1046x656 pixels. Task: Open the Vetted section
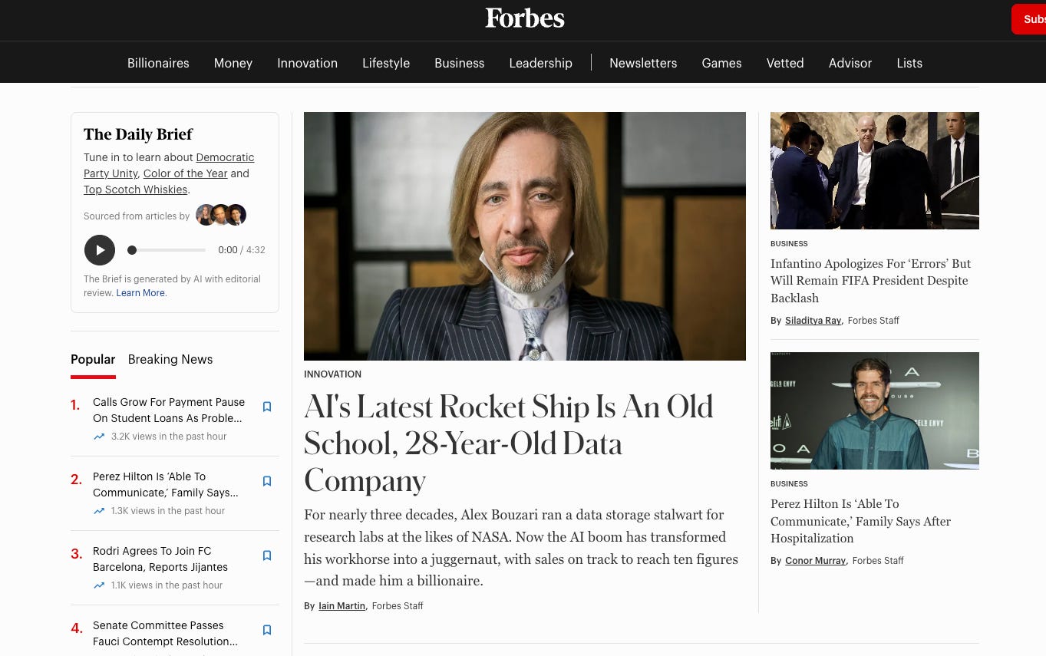pyautogui.click(x=785, y=63)
